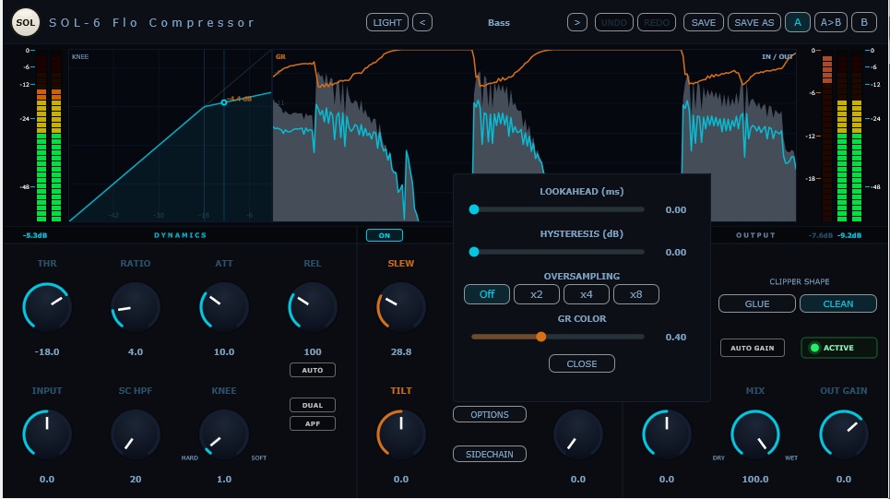Click the LOOKAHEAD slider handle
890x499 pixels.
(x=474, y=209)
